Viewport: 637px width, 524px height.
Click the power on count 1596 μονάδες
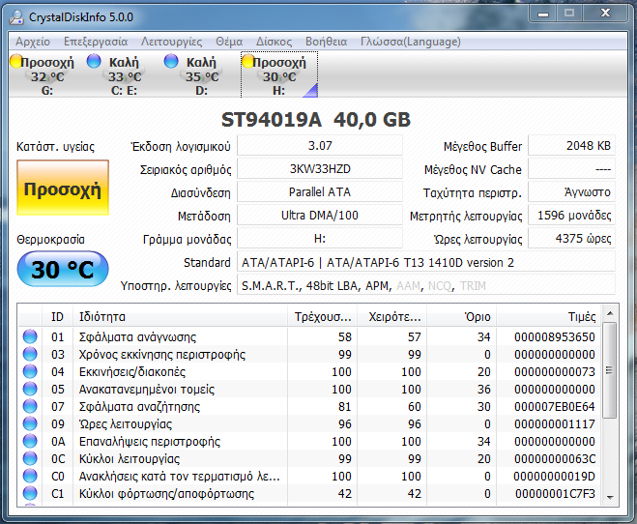(571, 216)
